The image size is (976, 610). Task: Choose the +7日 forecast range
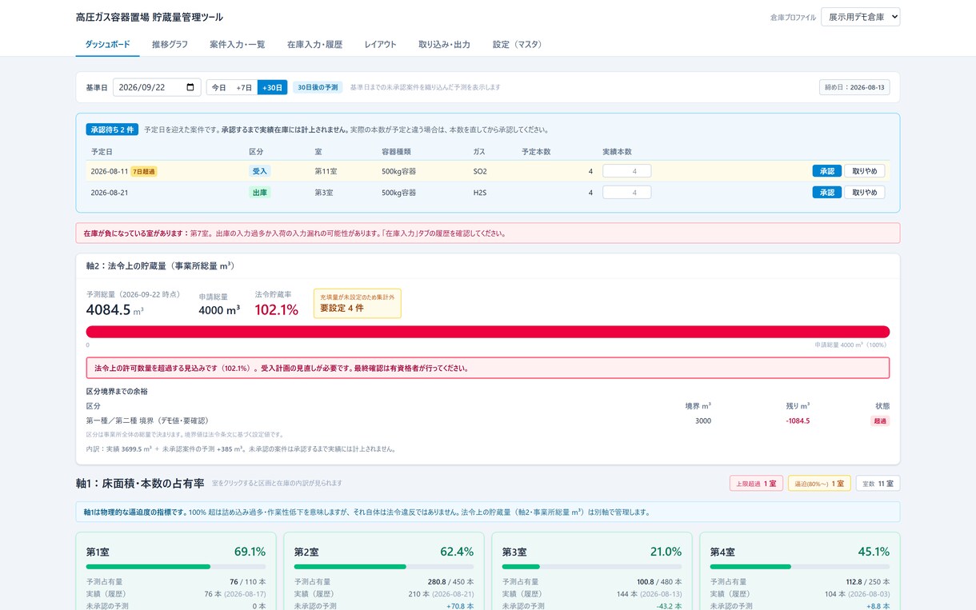coord(244,87)
